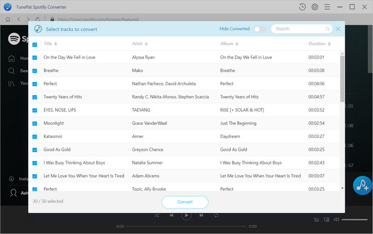Uncheck Twenty Years of Hits checkbox
This screenshot has width=373, height=234.
coord(34,97)
